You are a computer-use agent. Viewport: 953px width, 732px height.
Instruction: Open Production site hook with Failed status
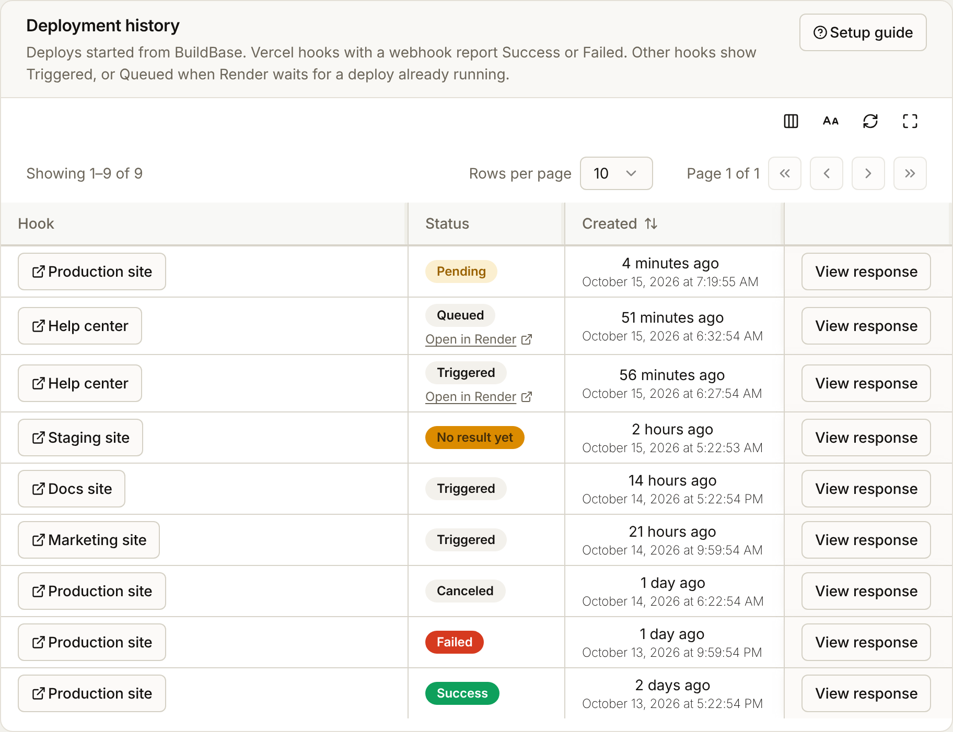(x=92, y=642)
